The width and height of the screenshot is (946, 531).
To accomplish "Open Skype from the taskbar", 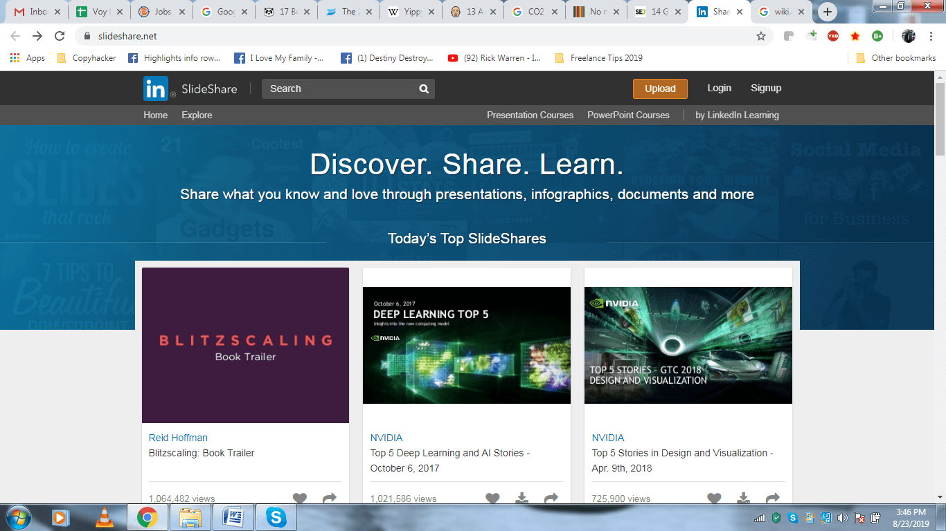I will pyautogui.click(x=276, y=517).
